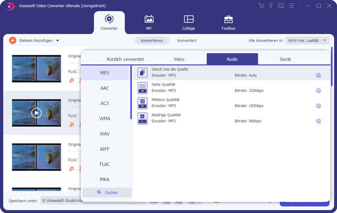Image resolution: width=337 pixels, height=213 pixels.
Task: Click the Hohe Qualität preset name
Action: [163, 85]
